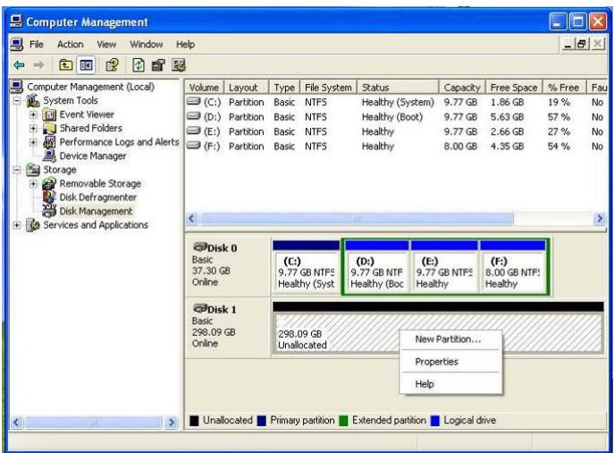The image size is (614, 453).
Task: Click the Up one level folder icon
Action: 65,65
